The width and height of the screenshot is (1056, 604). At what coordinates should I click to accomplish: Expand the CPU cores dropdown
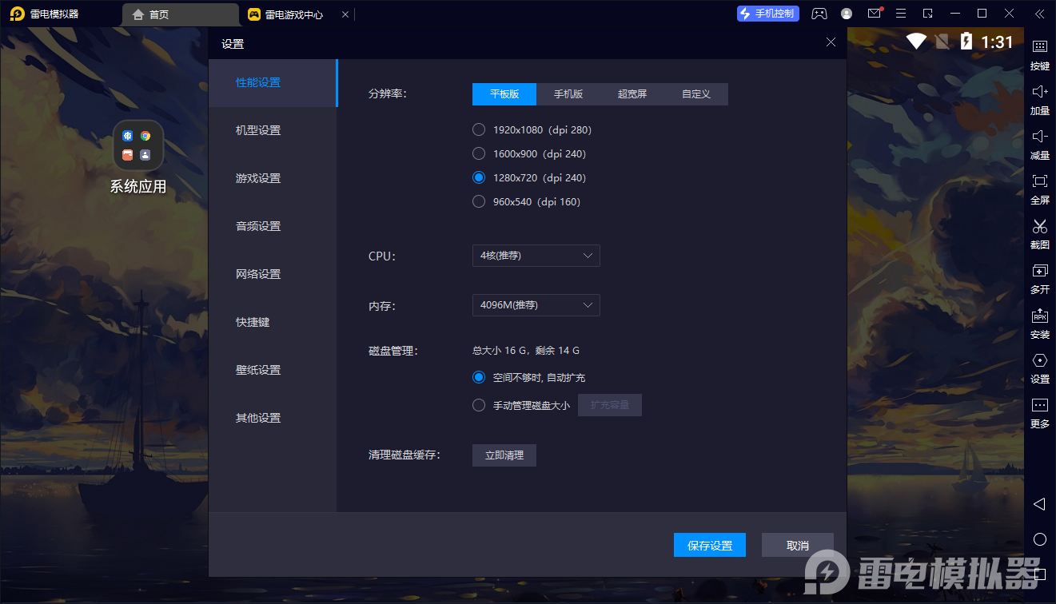point(536,256)
